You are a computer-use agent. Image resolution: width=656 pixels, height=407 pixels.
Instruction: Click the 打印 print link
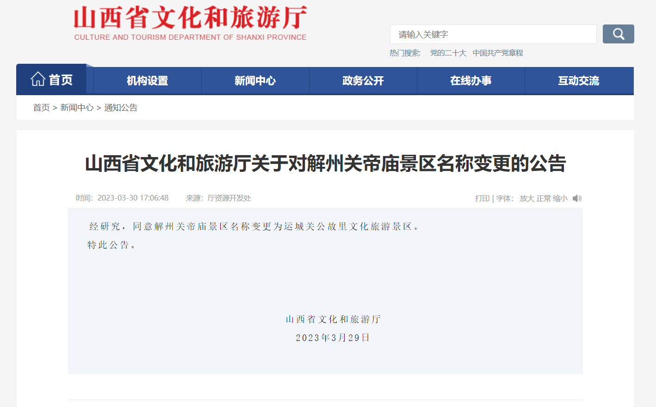(x=482, y=198)
